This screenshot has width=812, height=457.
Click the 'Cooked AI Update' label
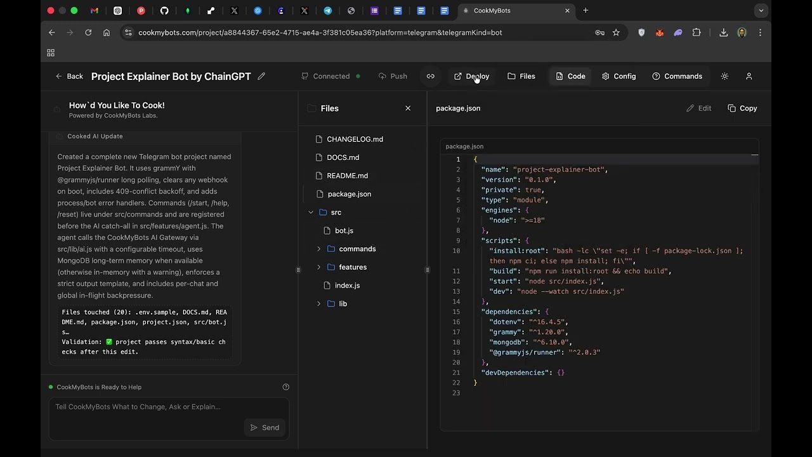coord(95,136)
